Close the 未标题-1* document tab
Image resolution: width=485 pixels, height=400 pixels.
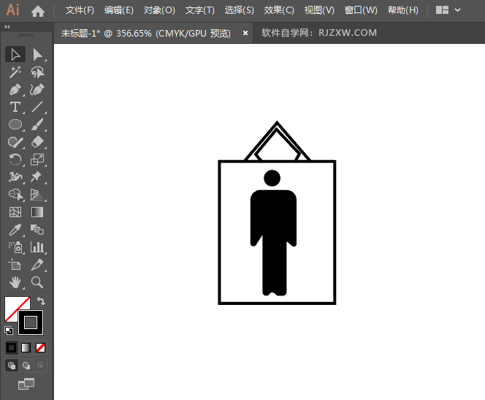coord(245,33)
